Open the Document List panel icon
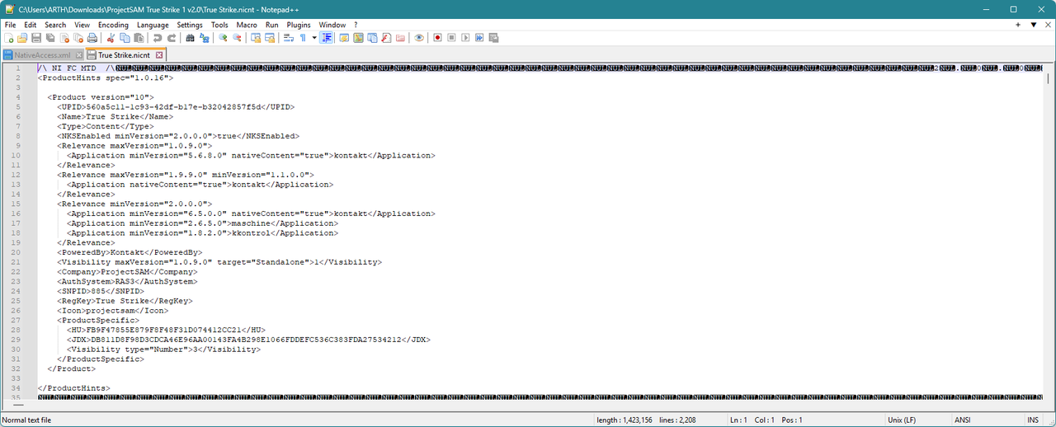The height and width of the screenshot is (427, 1056). point(372,38)
